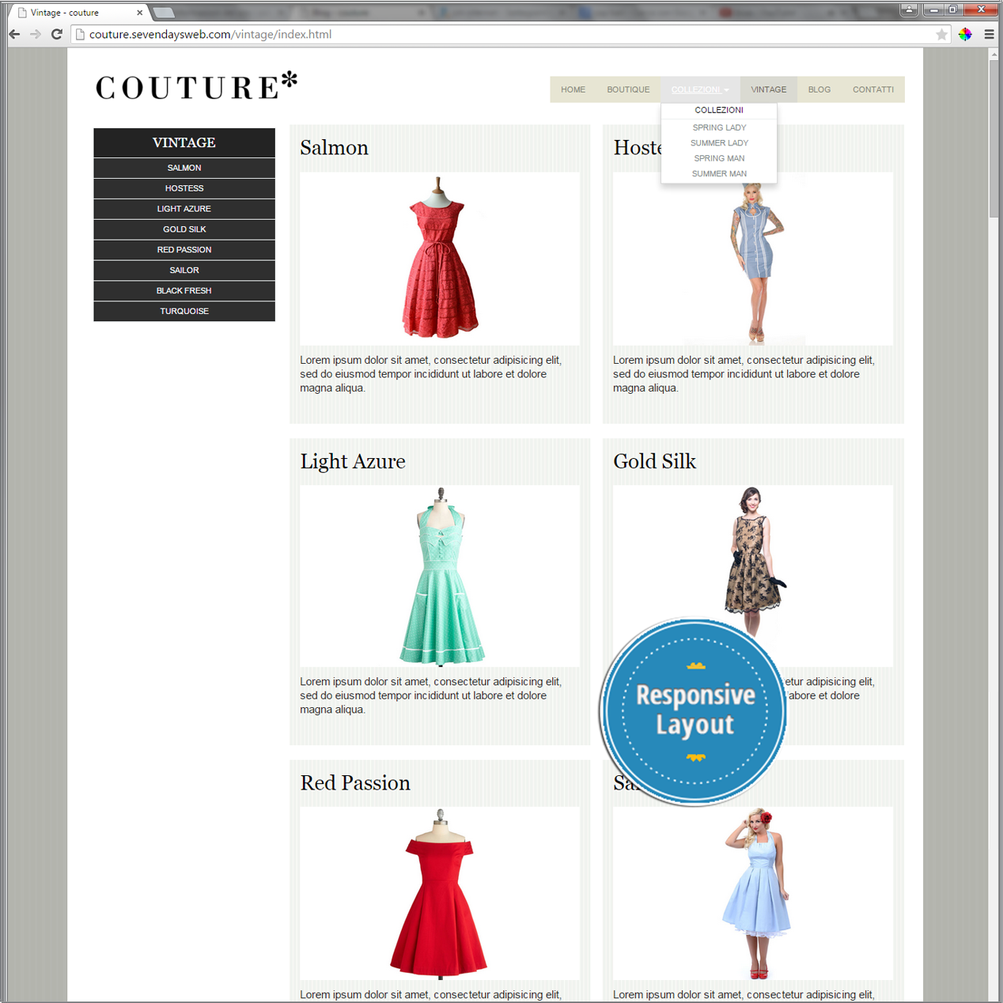Open the BOUTIQUE nav item

(628, 89)
